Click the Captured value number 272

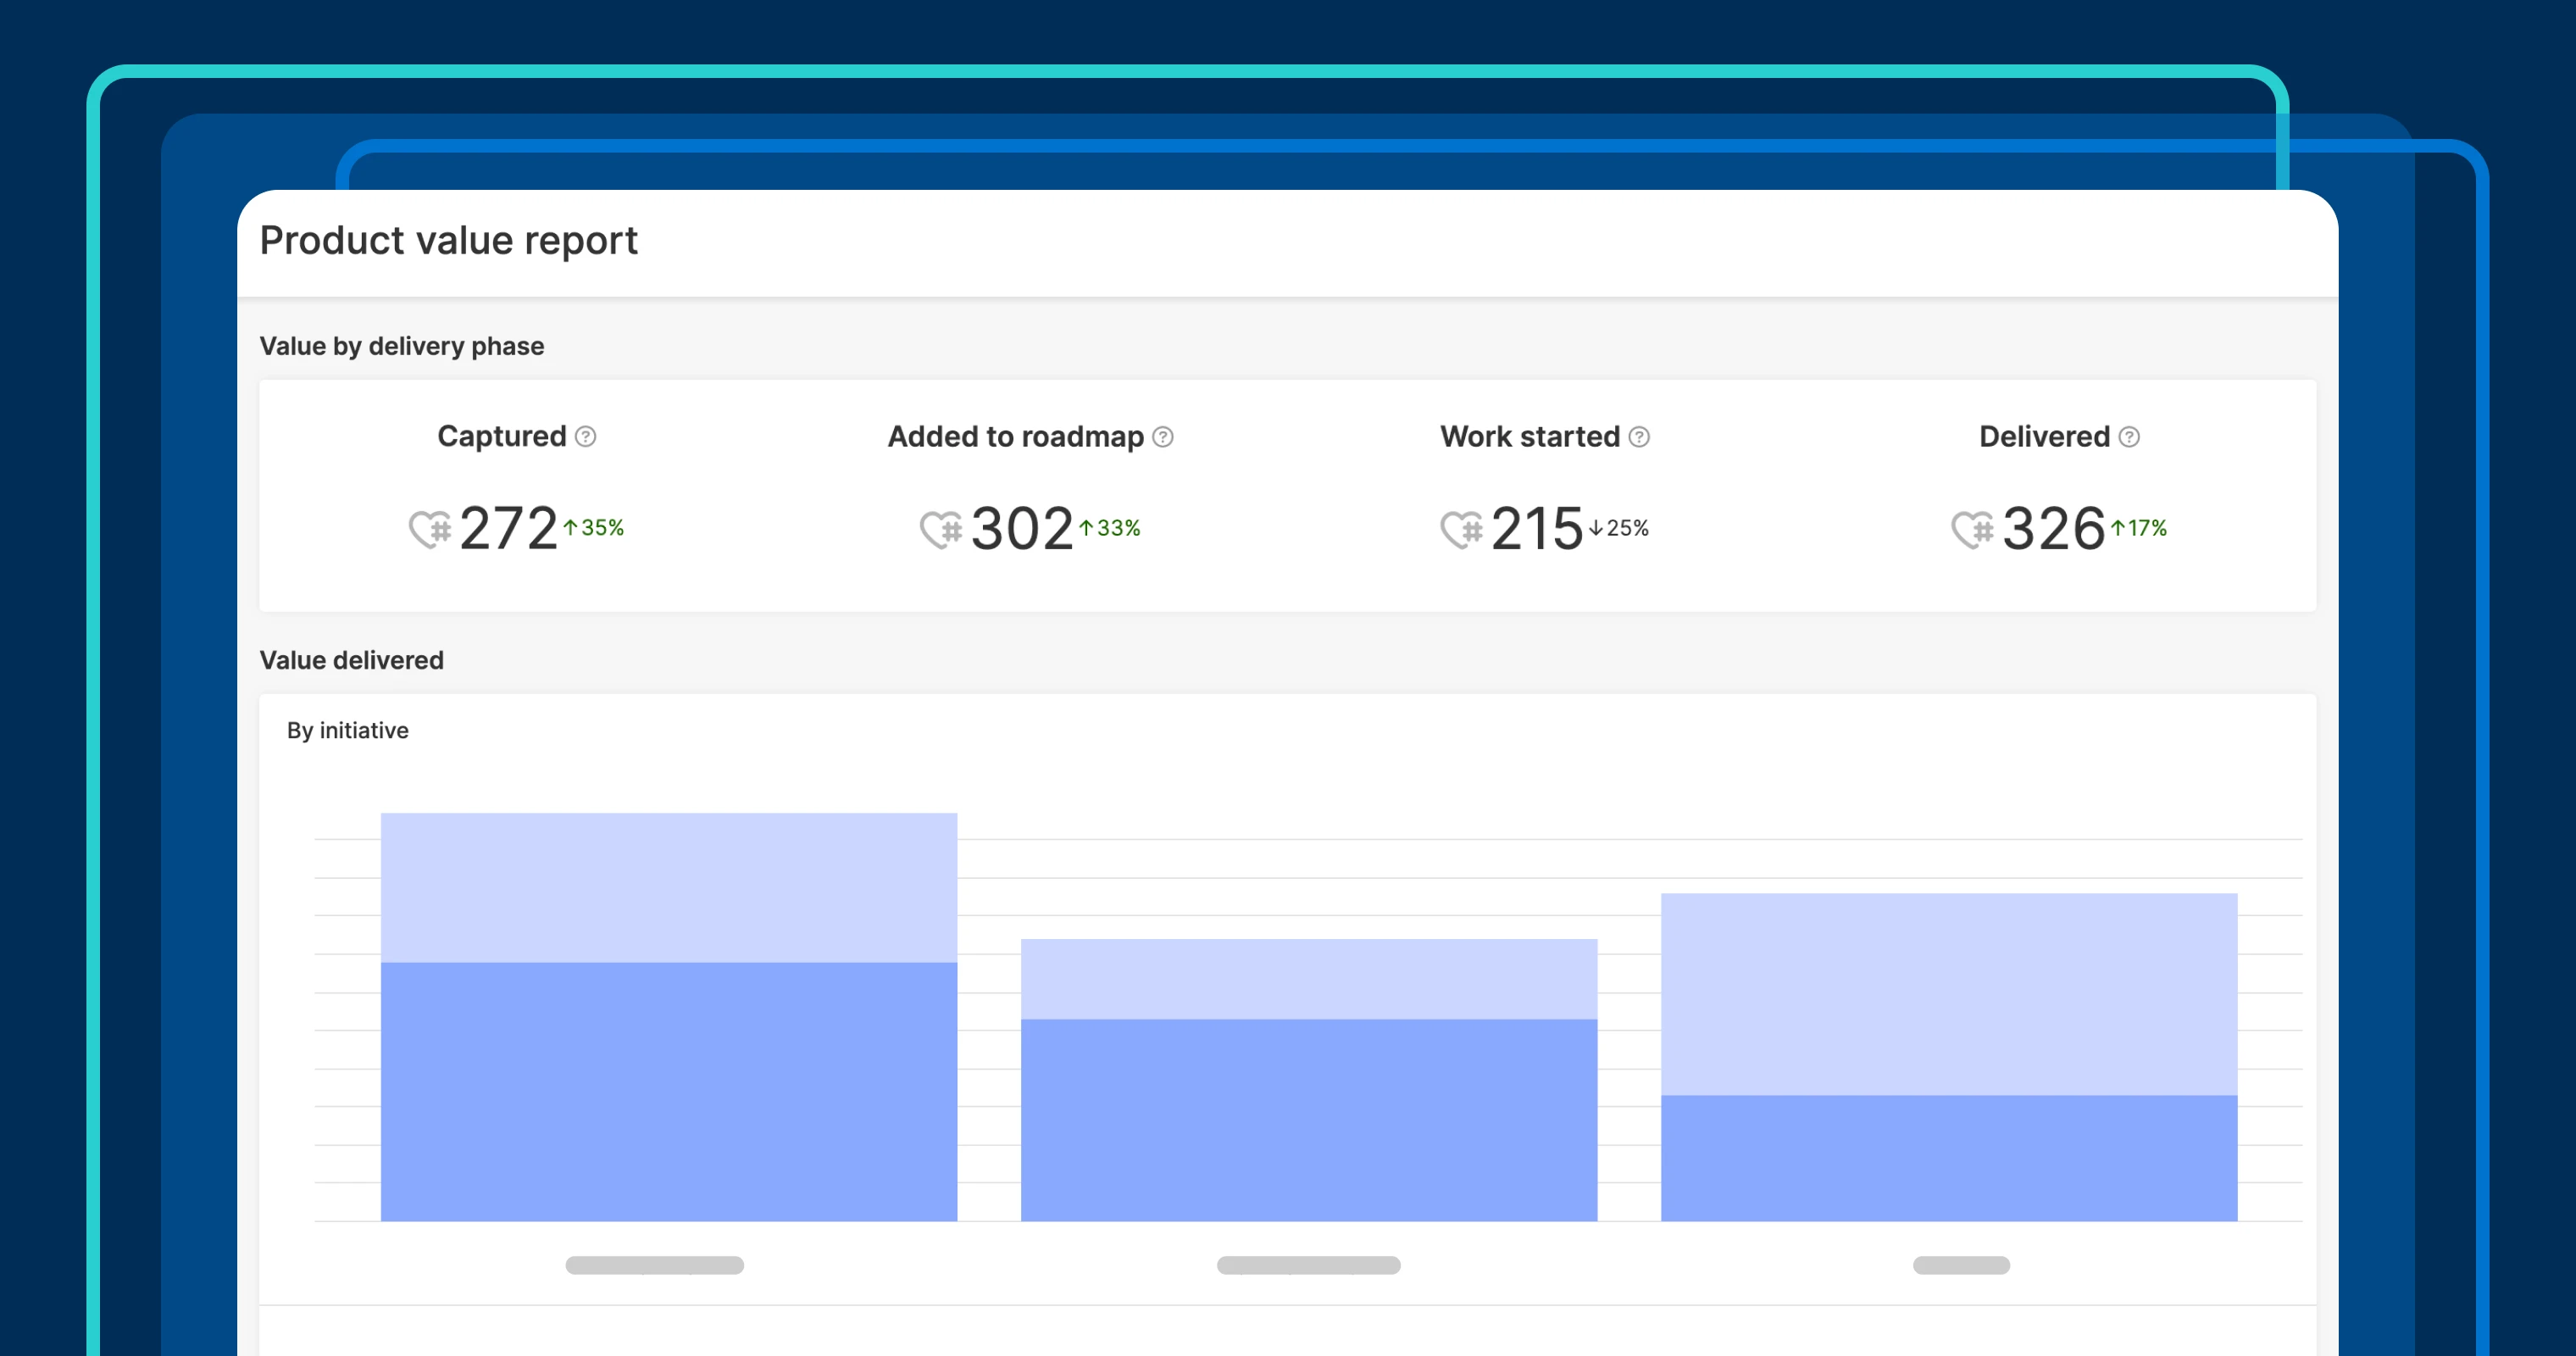[x=508, y=528]
